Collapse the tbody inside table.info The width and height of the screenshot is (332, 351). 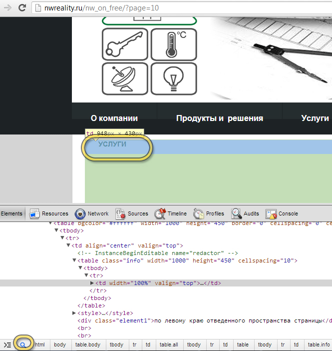pyautogui.click(x=80, y=267)
